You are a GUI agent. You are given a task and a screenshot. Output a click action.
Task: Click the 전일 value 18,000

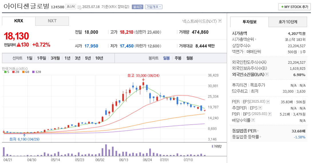pos(91,32)
